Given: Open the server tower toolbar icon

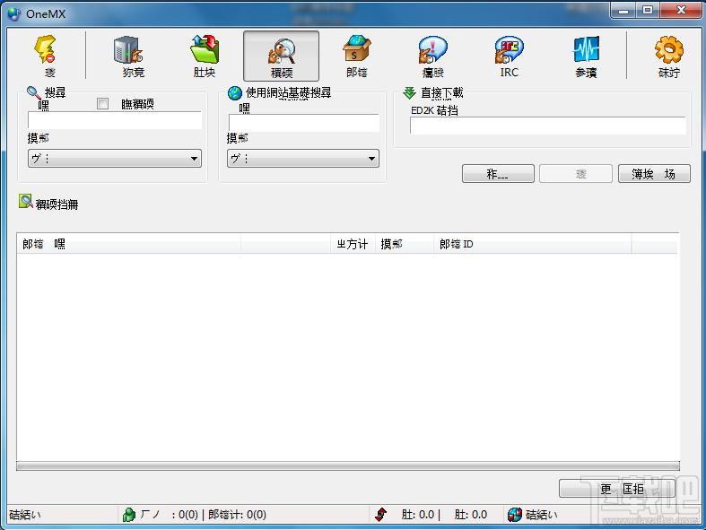Looking at the screenshot, I should pos(128,49).
